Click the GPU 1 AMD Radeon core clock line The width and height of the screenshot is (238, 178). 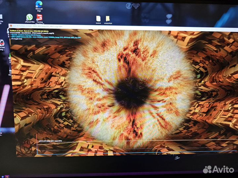pos(45,37)
